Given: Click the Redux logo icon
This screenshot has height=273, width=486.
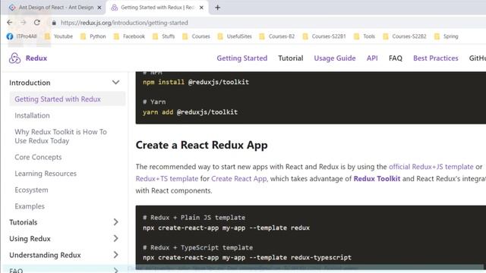Looking at the screenshot, I should tap(14, 58).
